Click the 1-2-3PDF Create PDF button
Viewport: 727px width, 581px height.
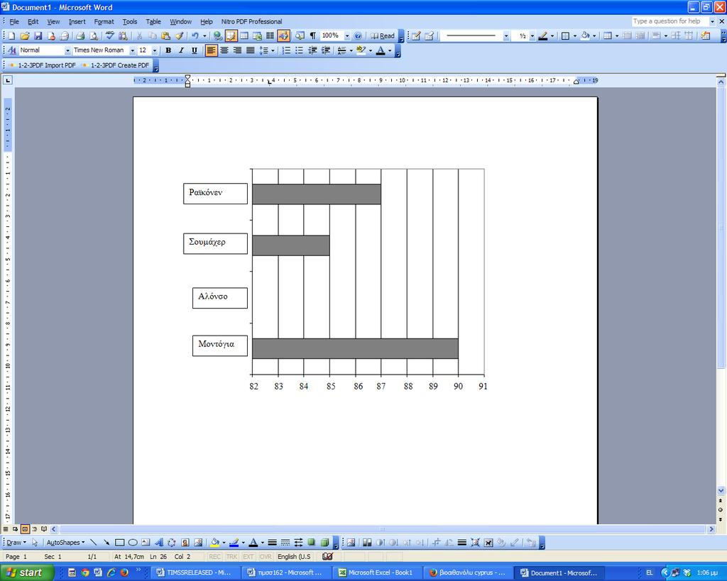pyautogui.click(x=116, y=65)
